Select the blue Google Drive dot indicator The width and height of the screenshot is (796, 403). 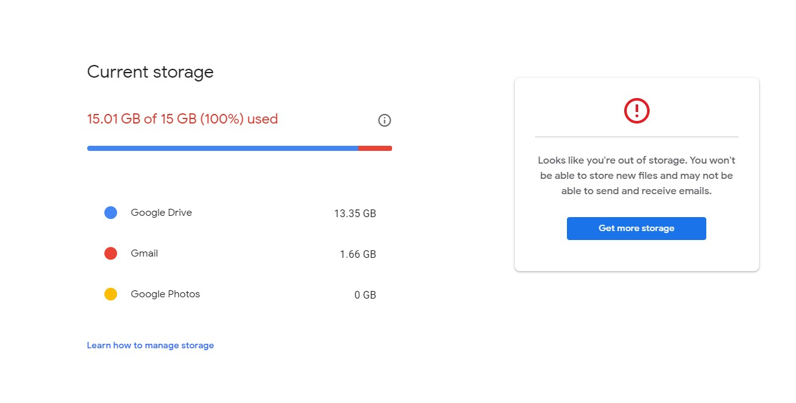[111, 212]
